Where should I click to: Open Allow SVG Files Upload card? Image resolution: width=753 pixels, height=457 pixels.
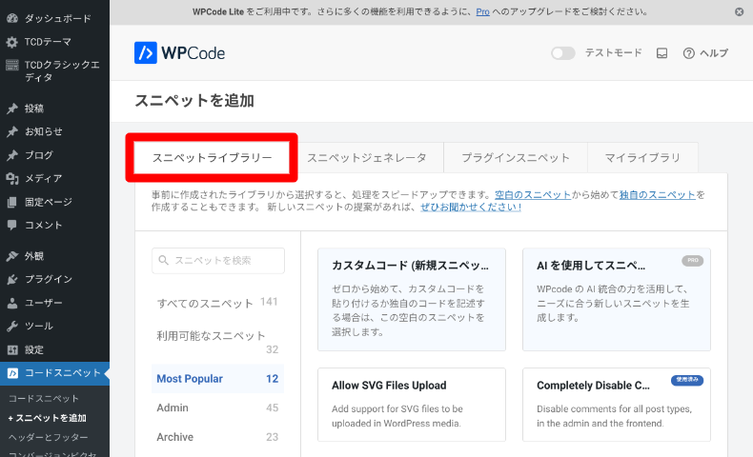point(412,405)
